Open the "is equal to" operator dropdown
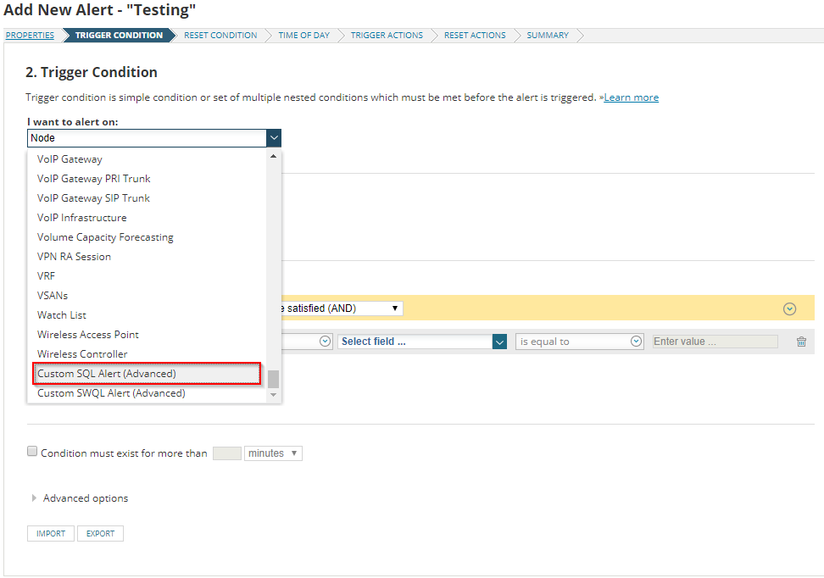The width and height of the screenshot is (824, 578). coord(579,341)
